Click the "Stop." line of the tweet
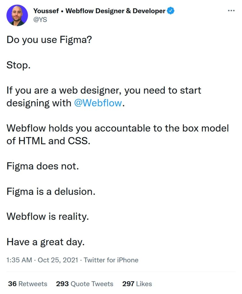 18,65
